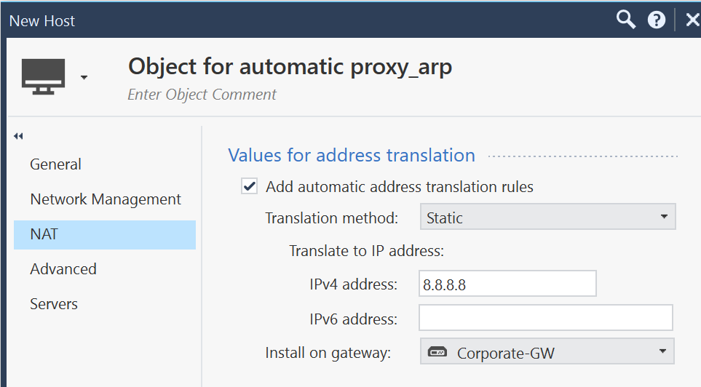Screen dimensions: 701x387
Task: Open the Servers page
Action: (54, 304)
